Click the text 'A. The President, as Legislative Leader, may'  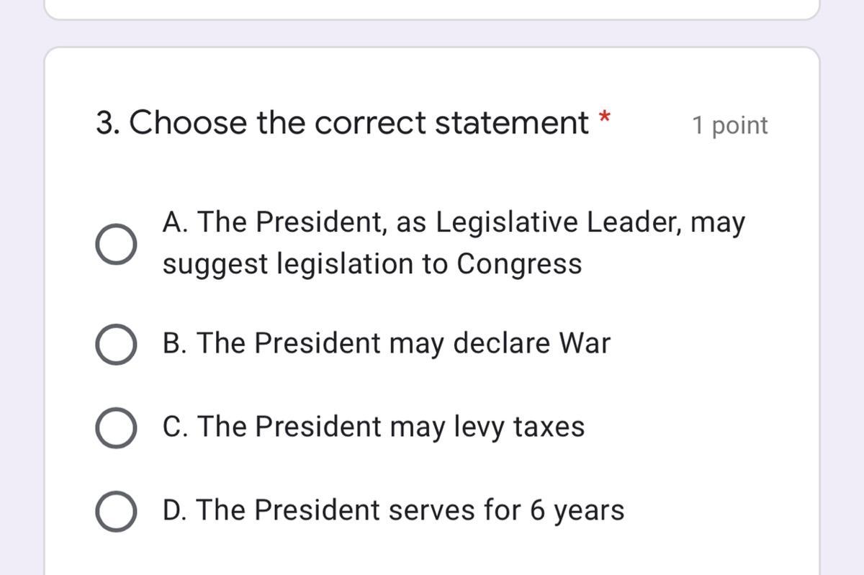coord(454,222)
